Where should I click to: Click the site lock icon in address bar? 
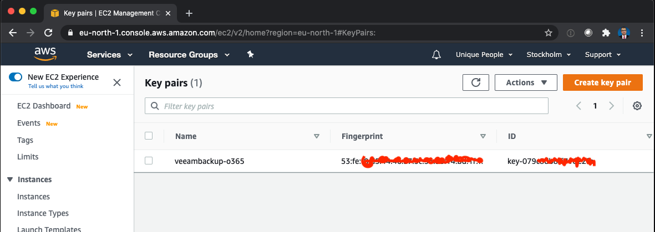(70, 33)
